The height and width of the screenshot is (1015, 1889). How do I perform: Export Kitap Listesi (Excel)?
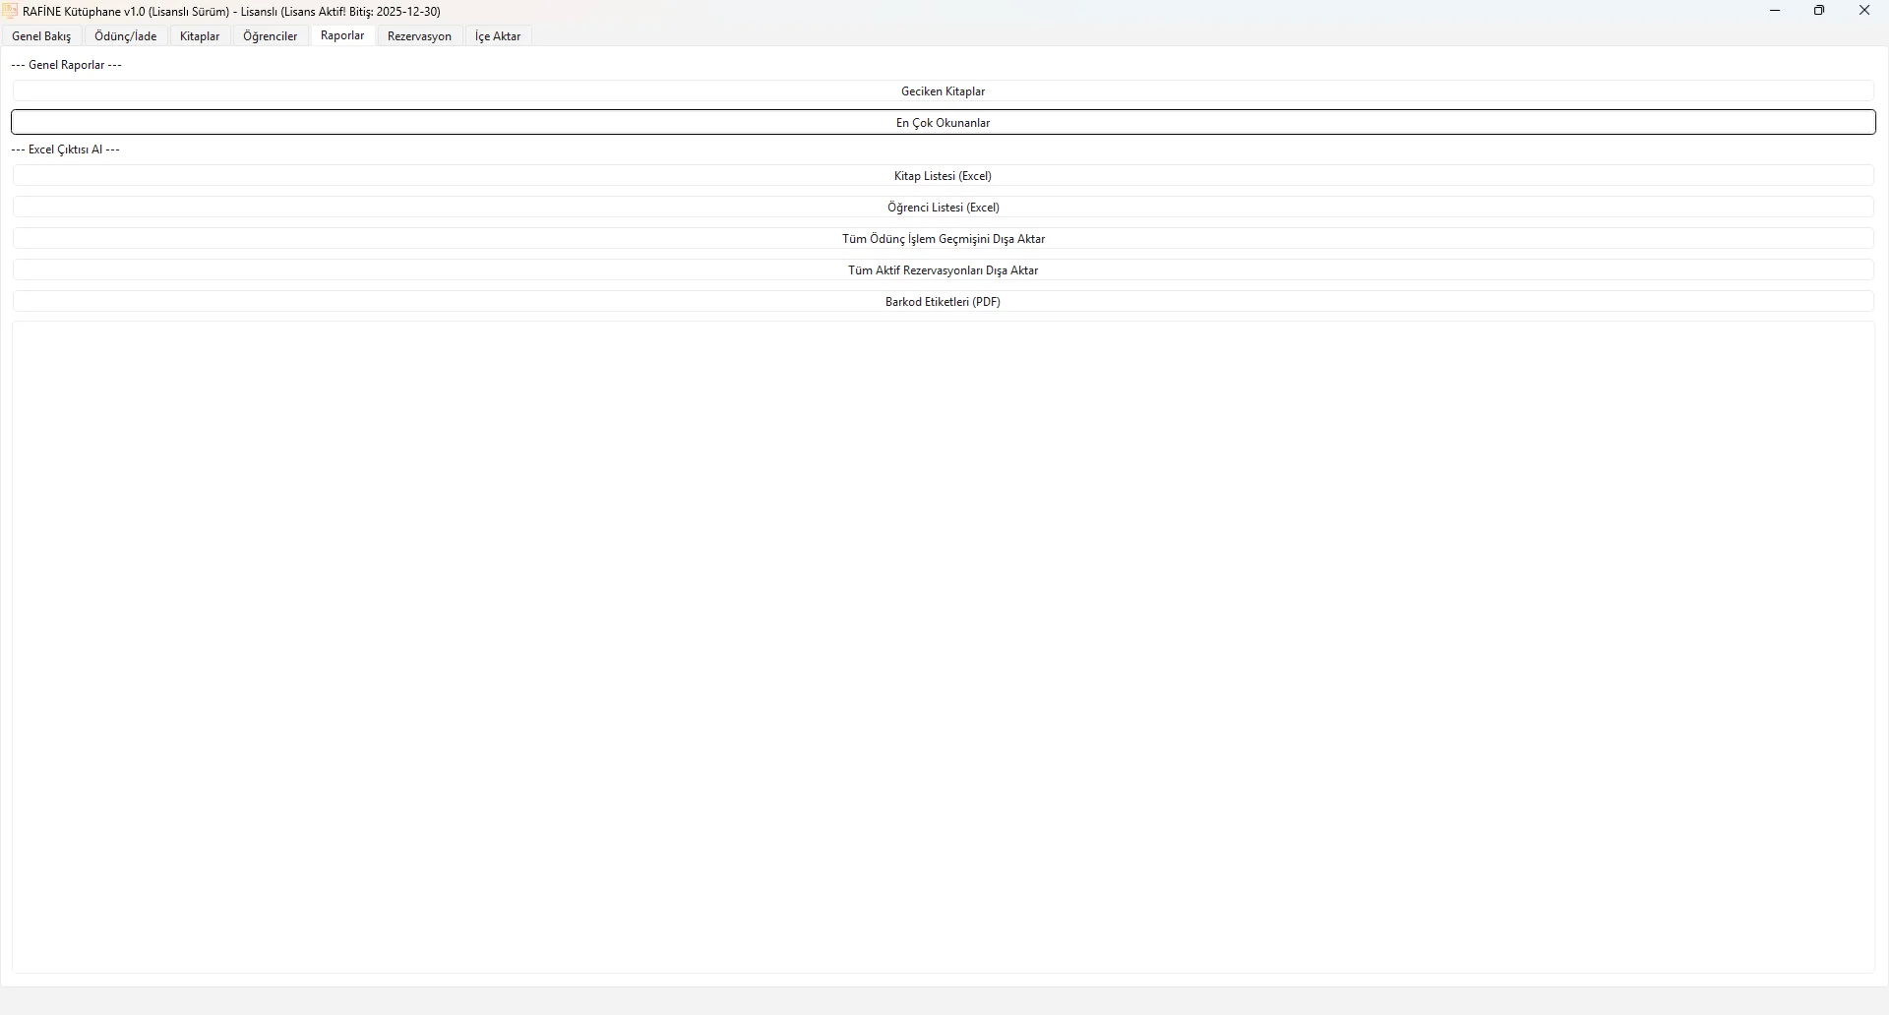[943, 176]
